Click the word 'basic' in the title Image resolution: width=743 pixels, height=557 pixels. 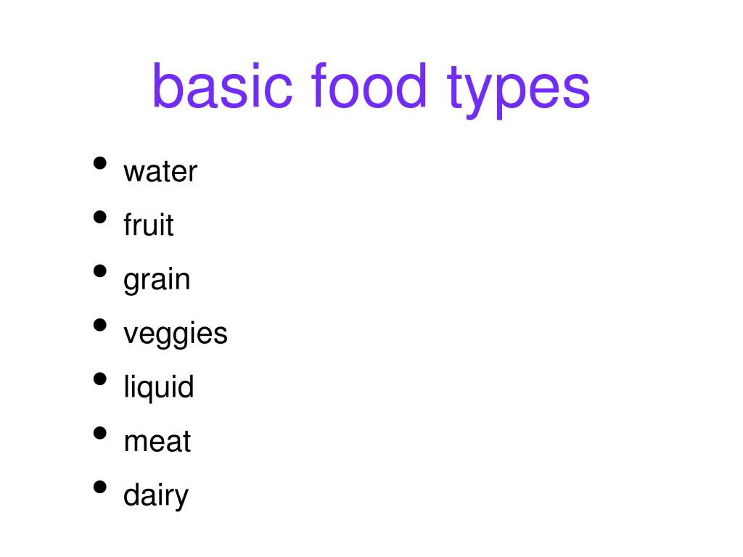(222, 86)
